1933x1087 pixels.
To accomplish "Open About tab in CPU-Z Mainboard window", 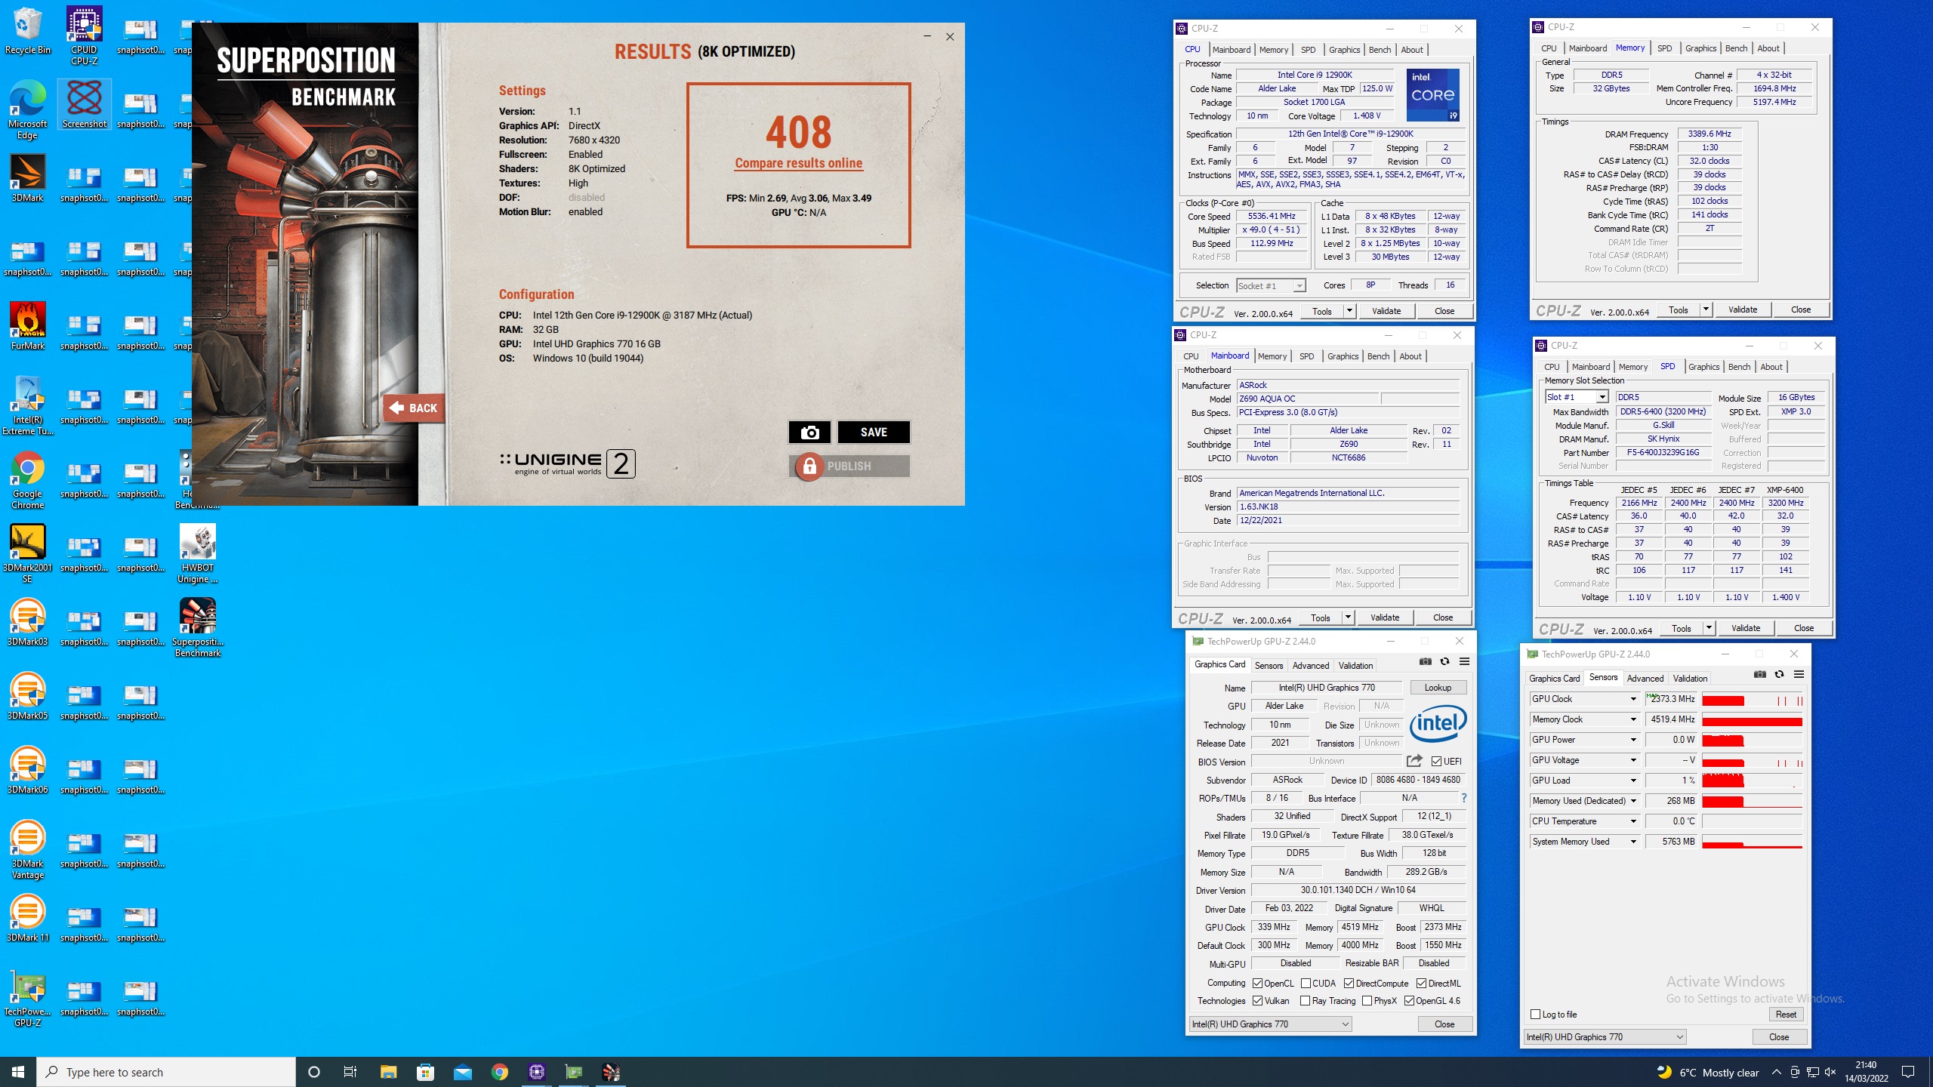I will 1410,356.
